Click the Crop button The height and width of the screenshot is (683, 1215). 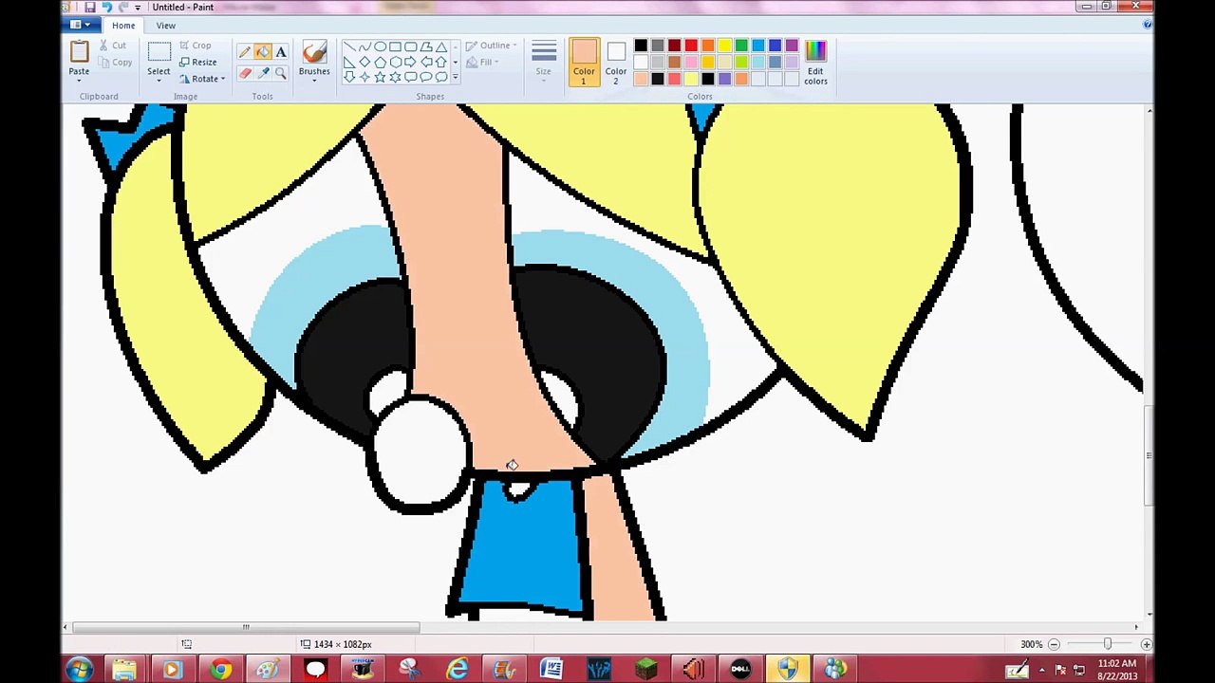tap(196, 46)
